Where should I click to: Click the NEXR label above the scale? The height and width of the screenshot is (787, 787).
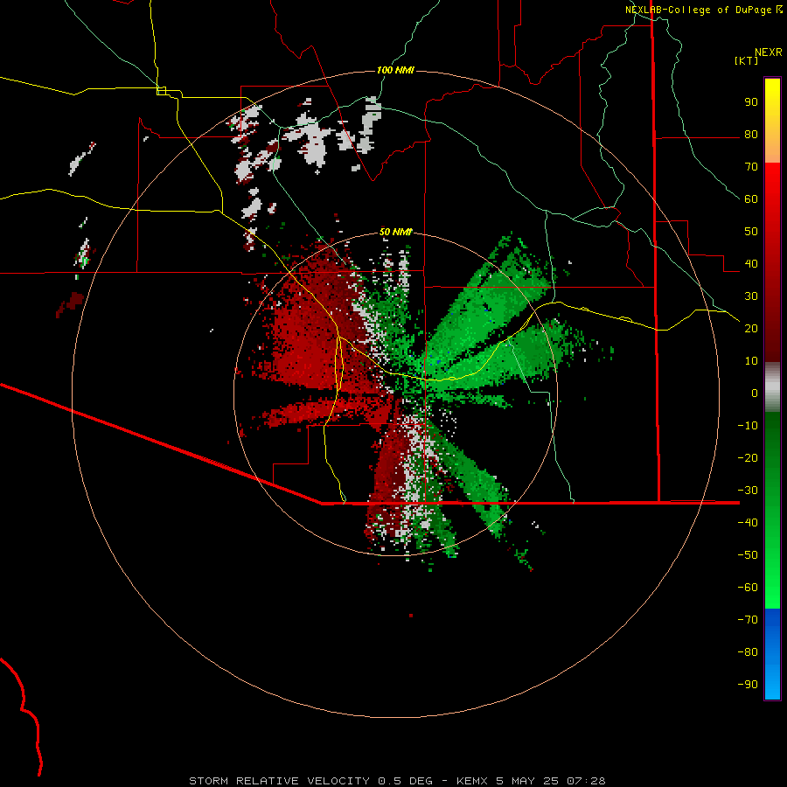[x=769, y=52]
